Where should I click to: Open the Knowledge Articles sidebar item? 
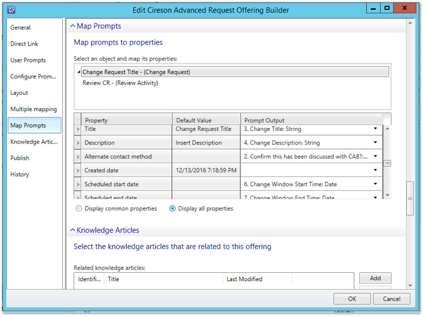(x=34, y=142)
